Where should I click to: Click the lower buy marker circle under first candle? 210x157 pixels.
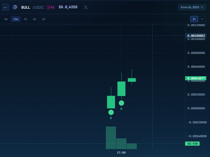point(111,112)
